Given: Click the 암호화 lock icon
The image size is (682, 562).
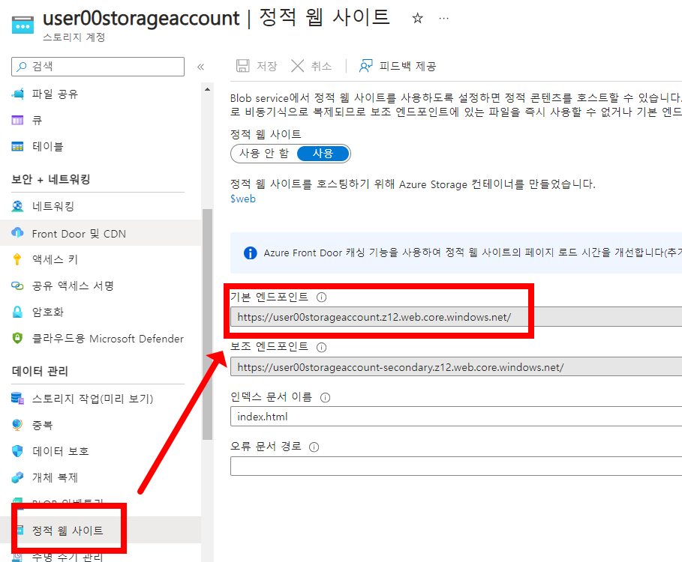Looking at the screenshot, I should coord(17,312).
